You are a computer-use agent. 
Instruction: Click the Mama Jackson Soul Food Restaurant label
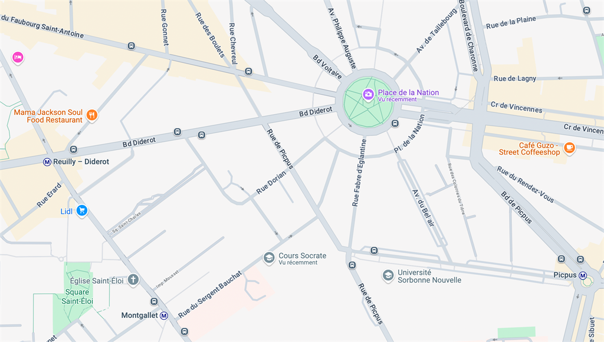[48, 116]
